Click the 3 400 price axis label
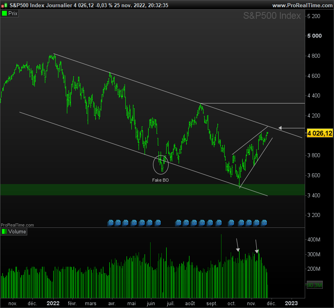 click(314, 195)
